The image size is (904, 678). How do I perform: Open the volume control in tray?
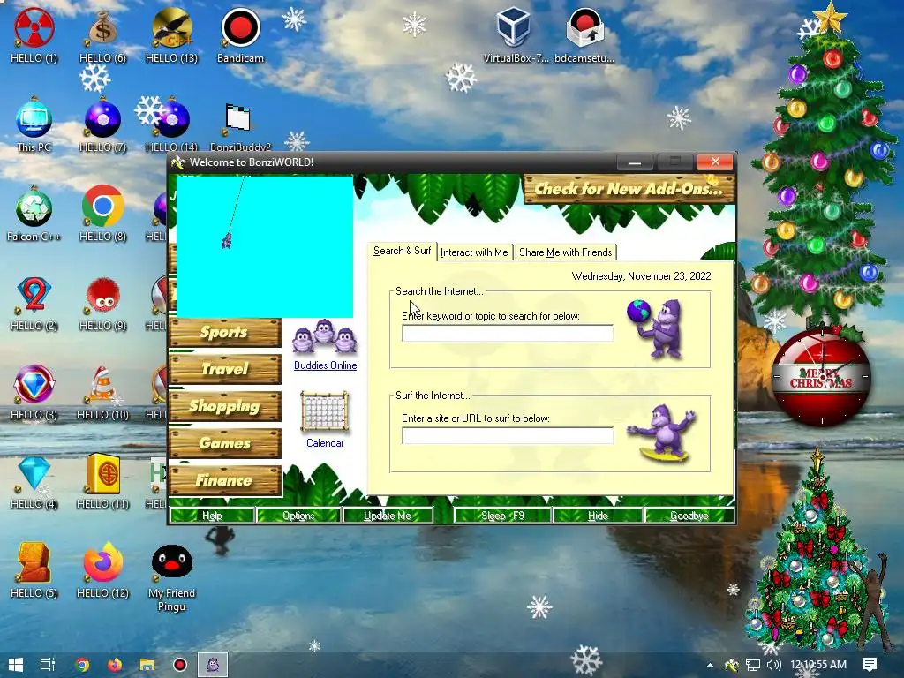pyautogui.click(x=773, y=665)
